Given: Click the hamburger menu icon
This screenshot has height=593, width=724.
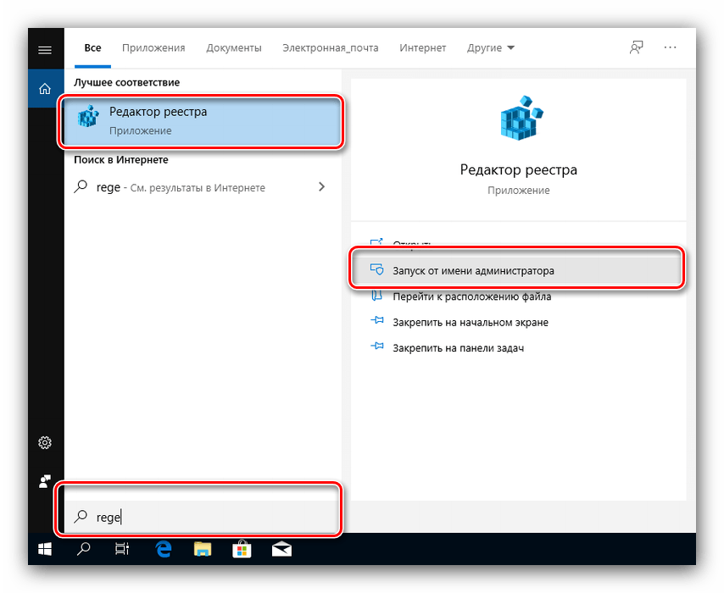Looking at the screenshot, I should click(45, 50).
